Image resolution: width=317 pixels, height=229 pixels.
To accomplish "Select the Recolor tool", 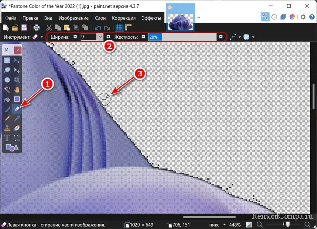I will 17,128.
